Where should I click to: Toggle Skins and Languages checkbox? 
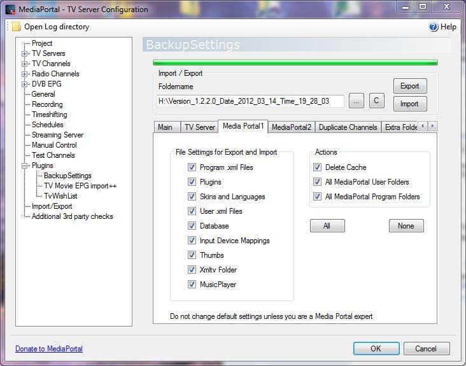pyautogui.click(x=192, y=197)
